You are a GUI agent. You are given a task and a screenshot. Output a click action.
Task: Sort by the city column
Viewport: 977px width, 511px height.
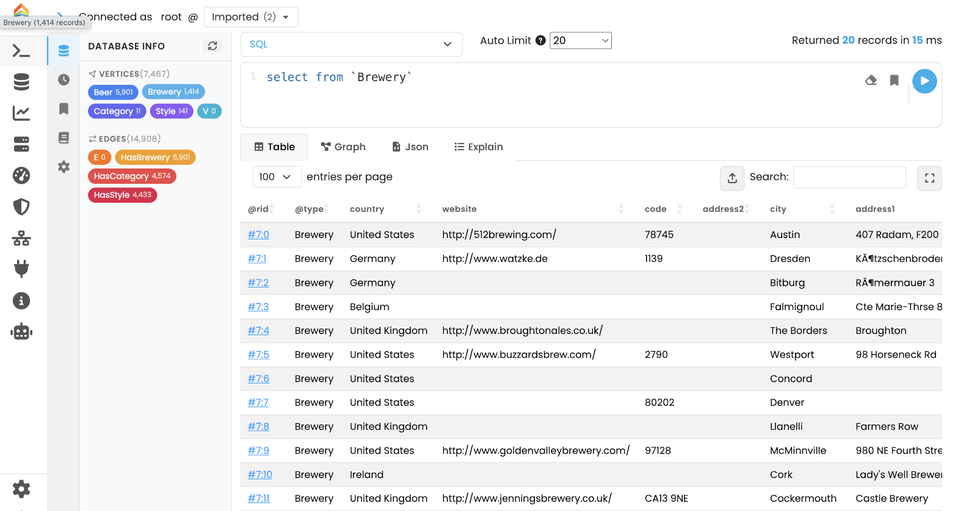pyautogui.click(x=802, y=209)
